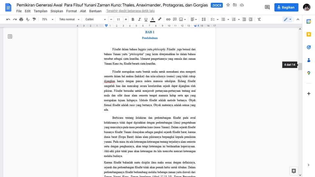Get add-ons with plus icon
The height and width of the screenshot is (177, 315).
(308, 94)
